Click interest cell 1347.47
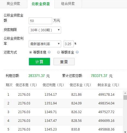Viewport: 127px width, 133px height. (51, 121)
